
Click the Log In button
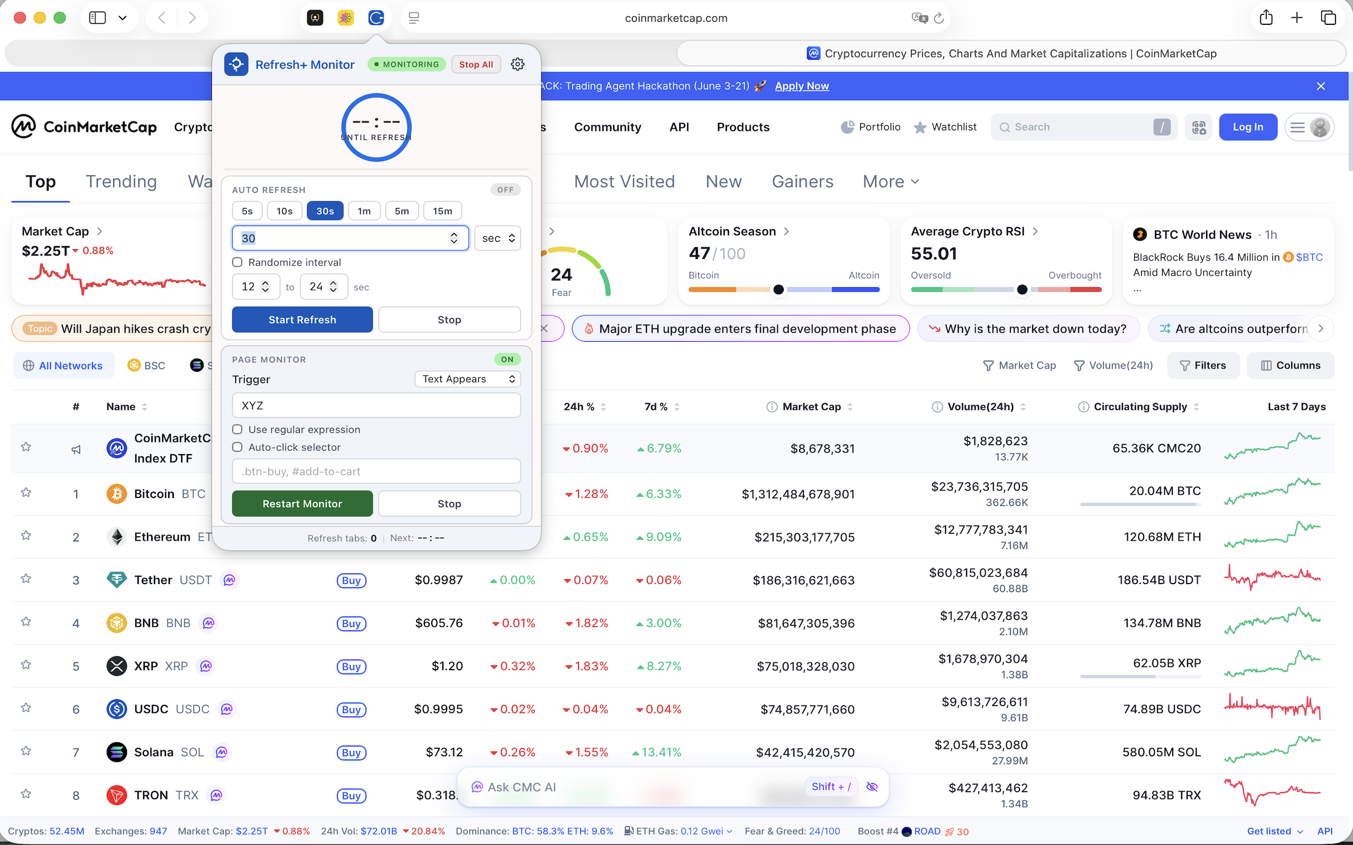click(x=1248, y=127)
